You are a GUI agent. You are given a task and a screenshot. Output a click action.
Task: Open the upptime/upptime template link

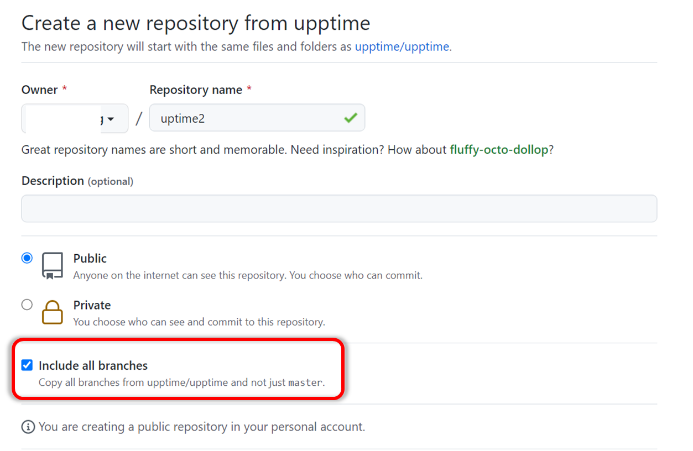402,46
